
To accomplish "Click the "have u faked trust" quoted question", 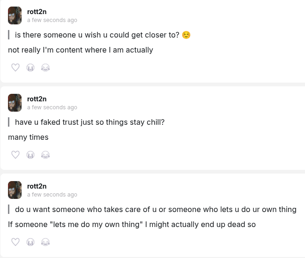I will (x=89, y=122).
